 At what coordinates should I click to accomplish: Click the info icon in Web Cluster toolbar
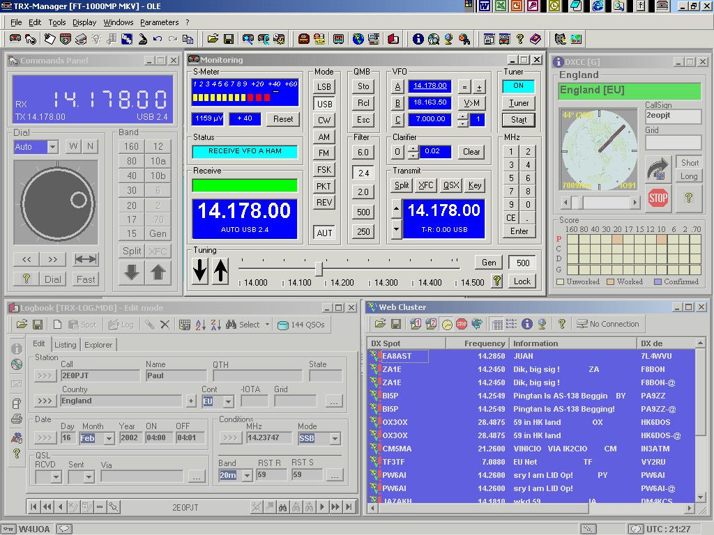(x=527, y=324)
